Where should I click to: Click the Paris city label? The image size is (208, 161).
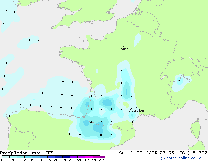coord(124,49)
